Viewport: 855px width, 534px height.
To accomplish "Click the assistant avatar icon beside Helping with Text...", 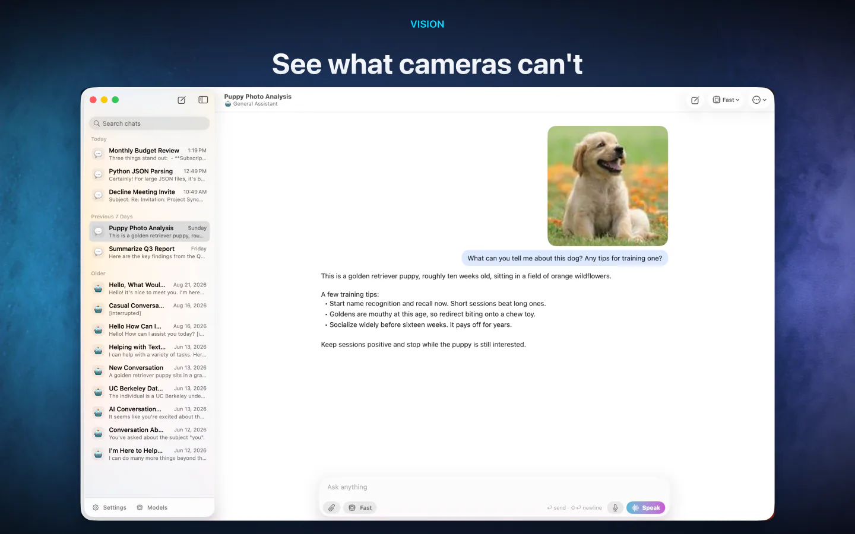I will click(99, 351).
